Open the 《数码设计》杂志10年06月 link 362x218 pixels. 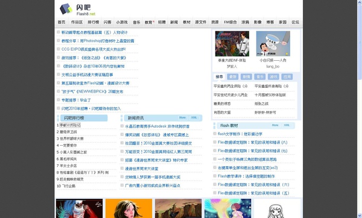93,66
